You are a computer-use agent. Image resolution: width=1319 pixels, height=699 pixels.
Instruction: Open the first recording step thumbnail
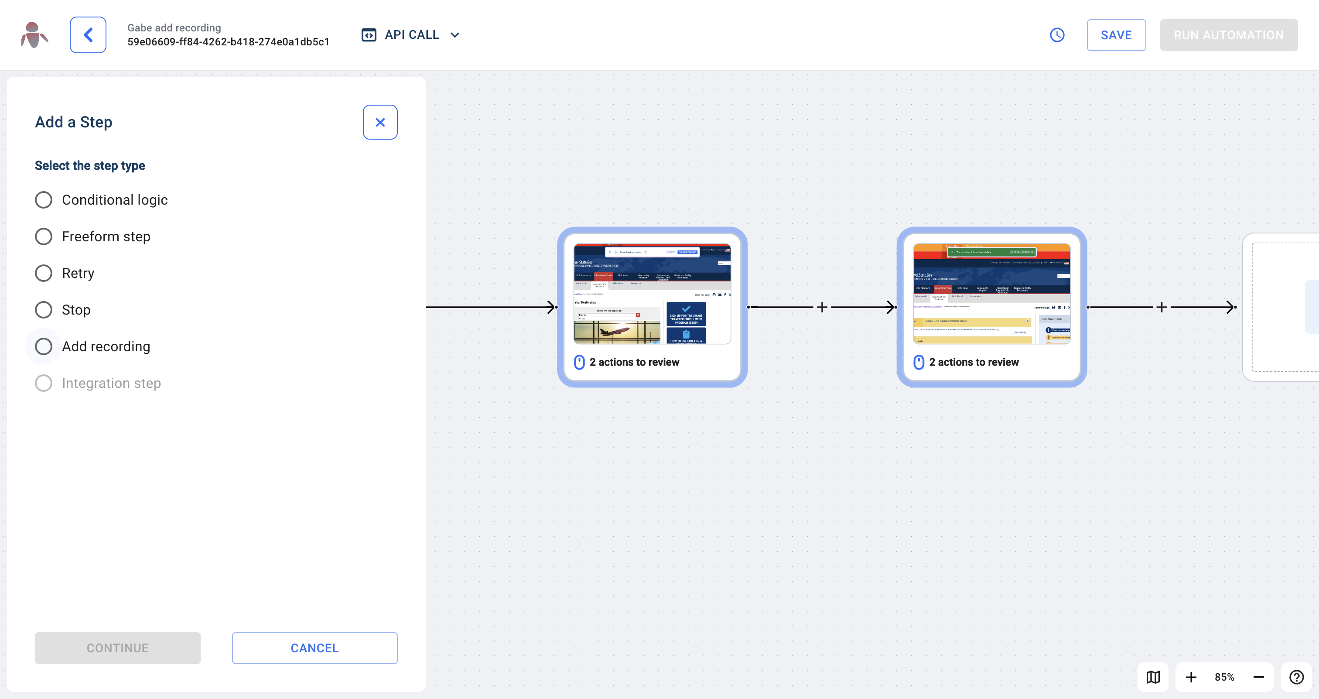pyautogui.click(x=652, y=294)
